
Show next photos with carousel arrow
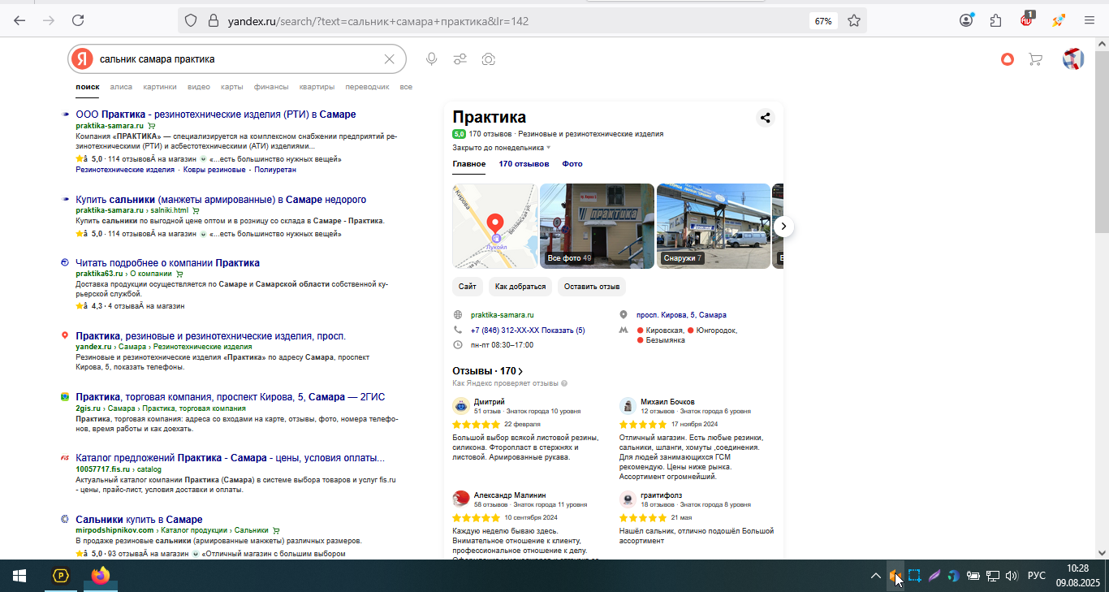tap(783, 227)
